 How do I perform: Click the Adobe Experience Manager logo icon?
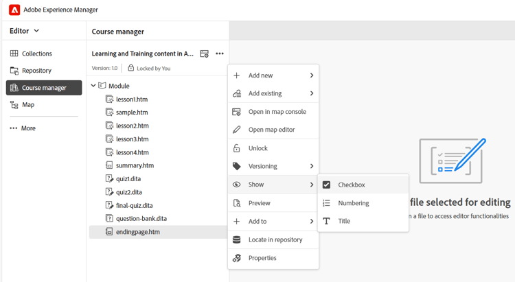(14, 10)
